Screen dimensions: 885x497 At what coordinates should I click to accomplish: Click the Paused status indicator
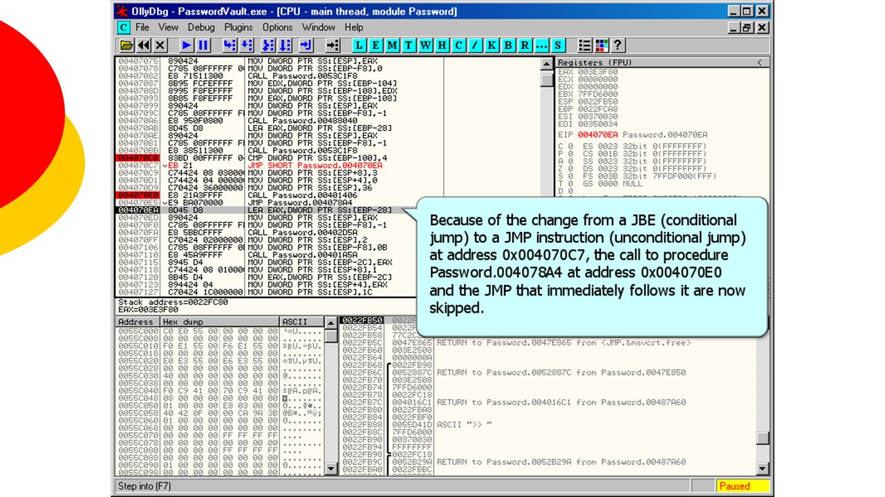click(x=743, y=486)
